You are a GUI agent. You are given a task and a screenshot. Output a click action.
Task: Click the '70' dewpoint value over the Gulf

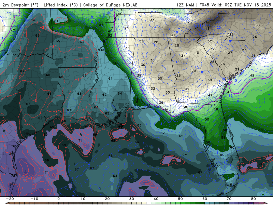pyautogui.click(x=86, y=127)
